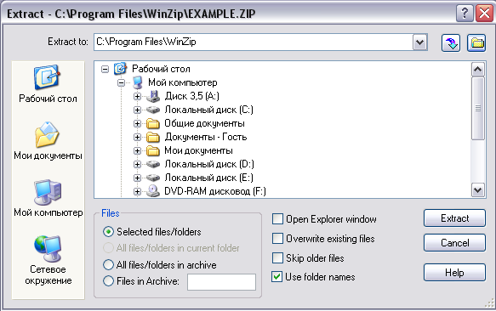The image size is (496, 311).
Task: Select DVD-RAM дисковод (F:) label in tree
Action: (x=215, y=191)
